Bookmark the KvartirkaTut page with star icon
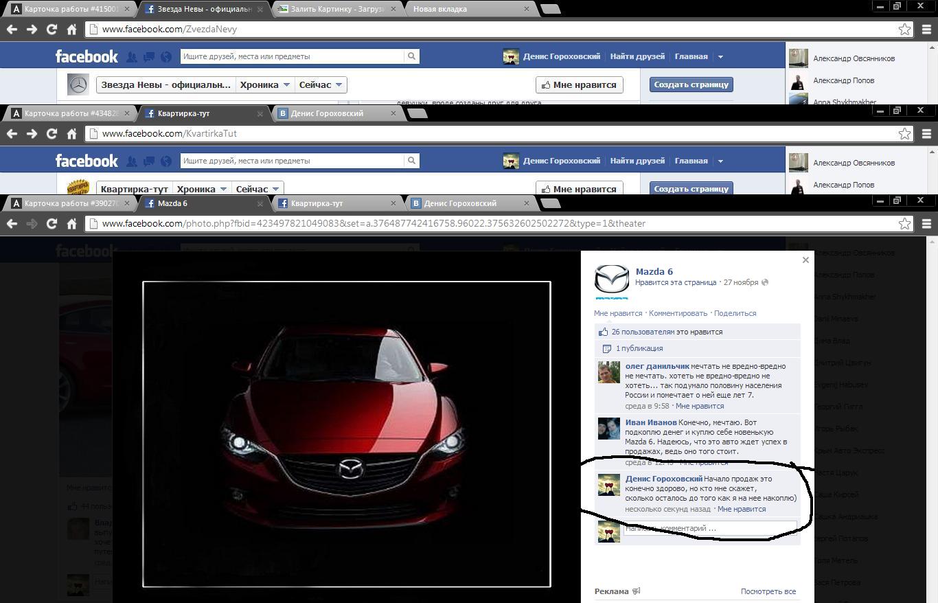938x603 pixels. pyautogui.click(x=905, y=133)
